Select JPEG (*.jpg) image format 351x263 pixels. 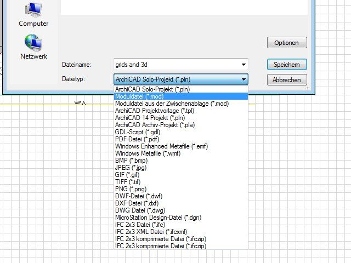(x=181, y=168)
